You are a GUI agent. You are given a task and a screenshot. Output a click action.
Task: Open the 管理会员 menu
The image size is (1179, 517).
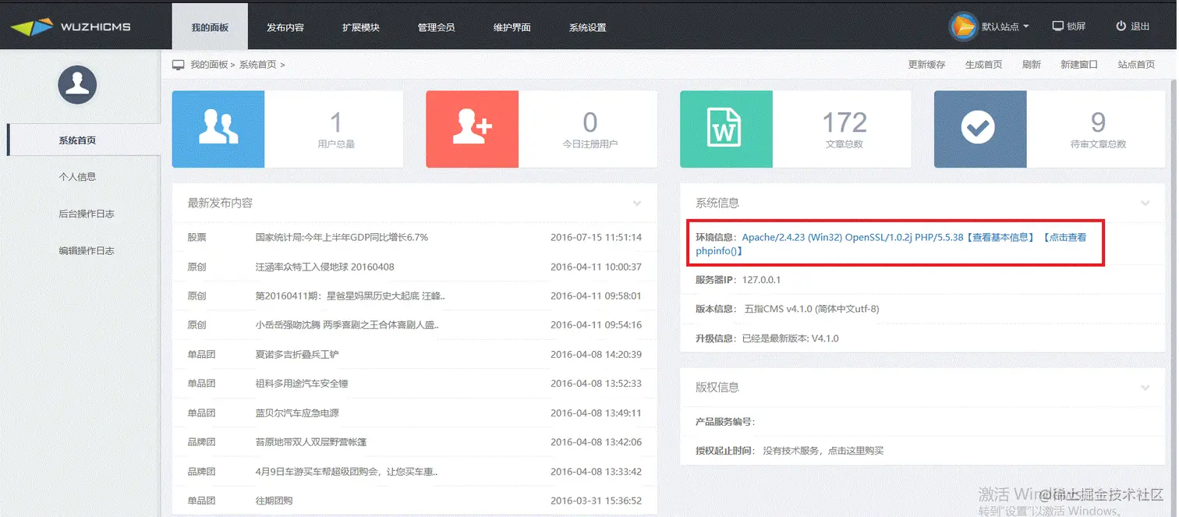click(437, 27)
